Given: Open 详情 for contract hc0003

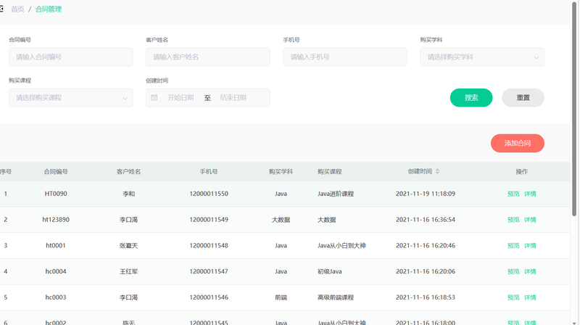Looking at the screenshot, I should tap(530, 297).
